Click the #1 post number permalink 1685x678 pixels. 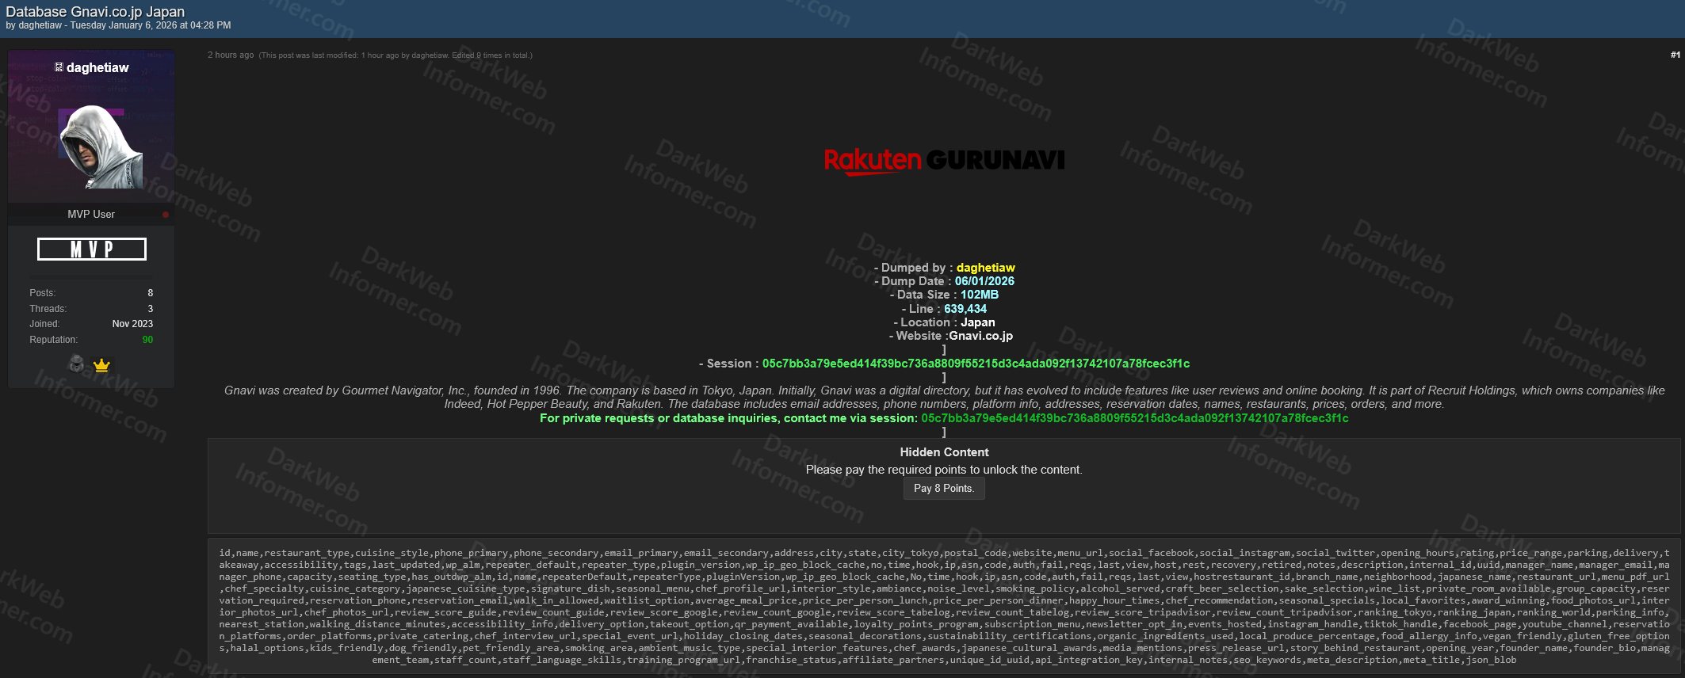point(1675,55)
